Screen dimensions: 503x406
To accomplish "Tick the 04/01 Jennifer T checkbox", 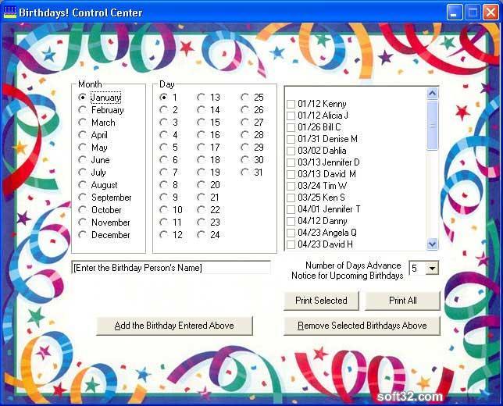I will [x=291, y=209].
